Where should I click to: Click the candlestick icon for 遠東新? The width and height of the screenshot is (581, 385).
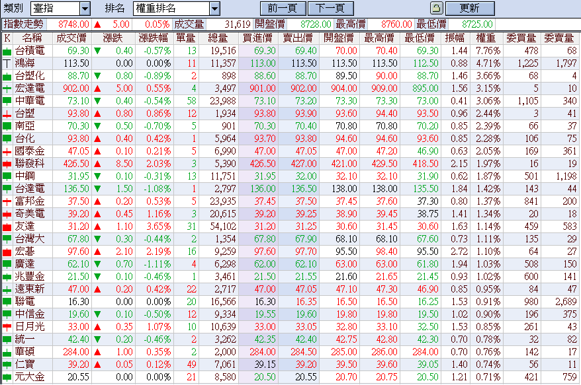click(7, 290)
